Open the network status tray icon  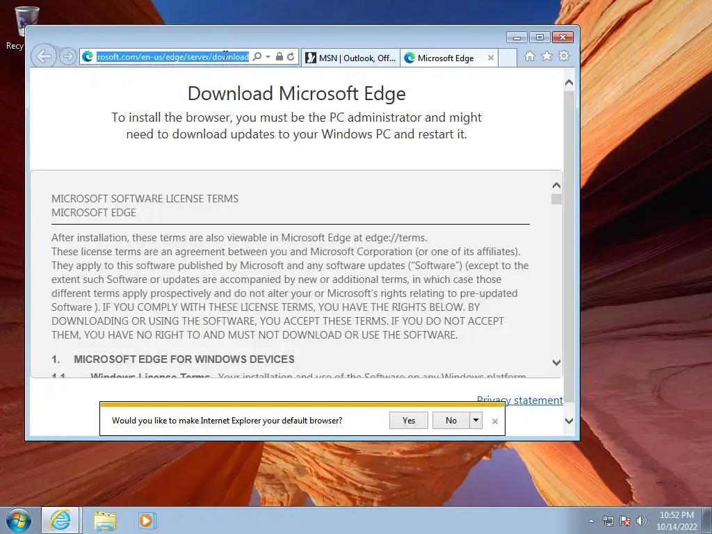(608, 521)
